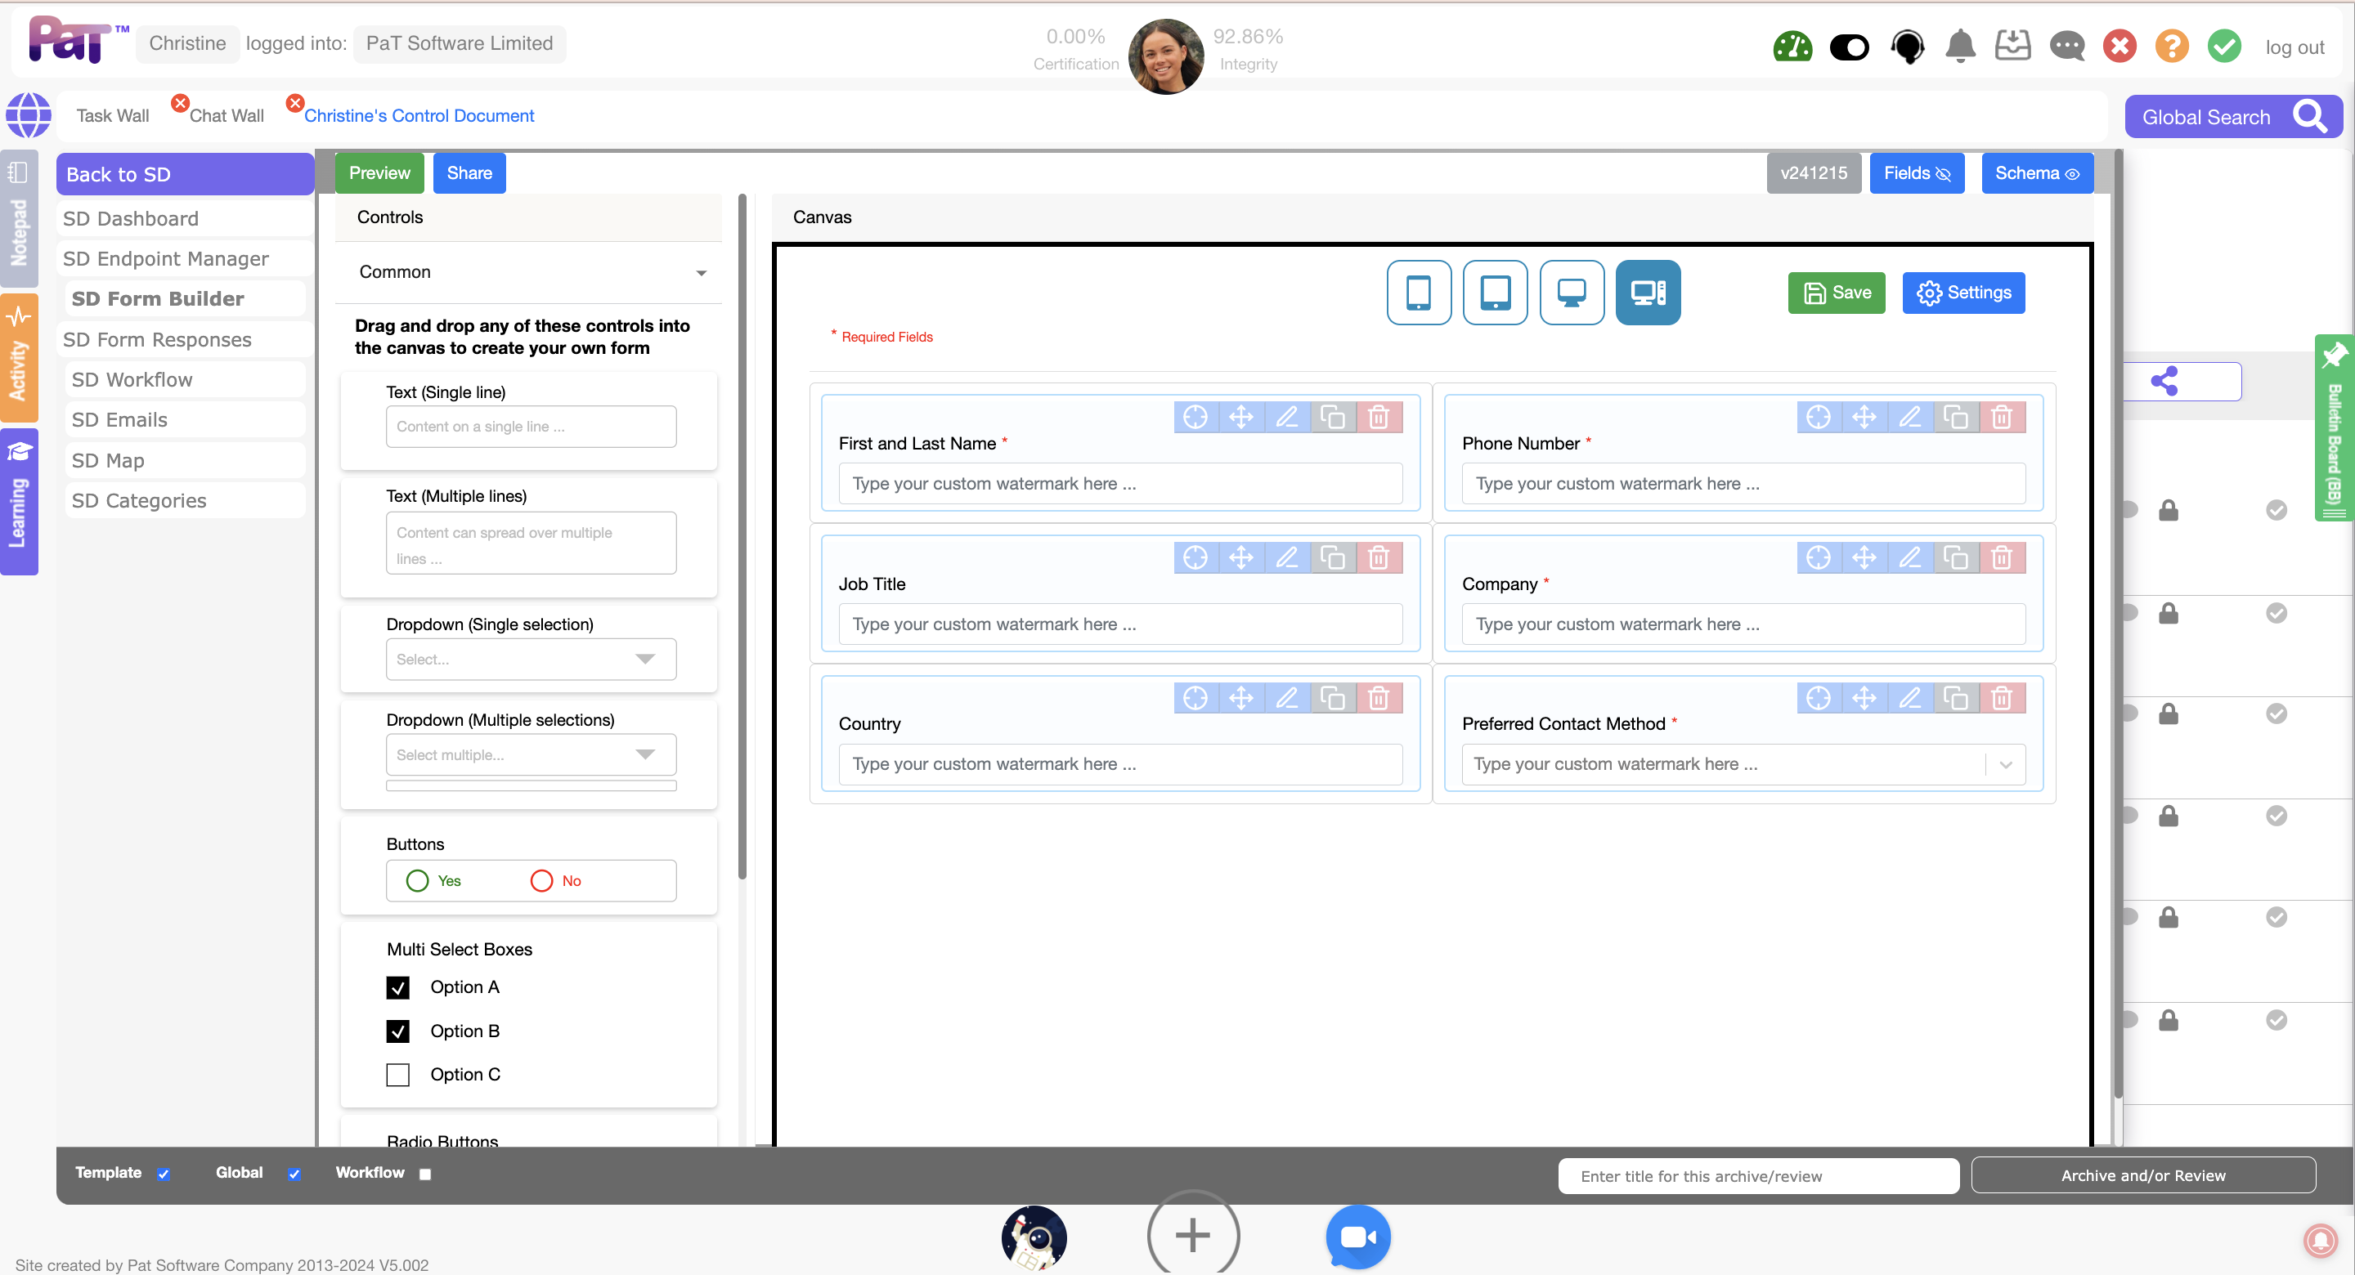
Task: Start a video call from camera icon
Action: point(1357,1237)
